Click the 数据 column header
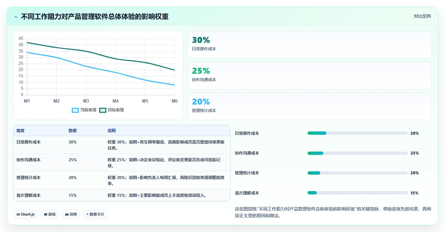 coord(72,130)
